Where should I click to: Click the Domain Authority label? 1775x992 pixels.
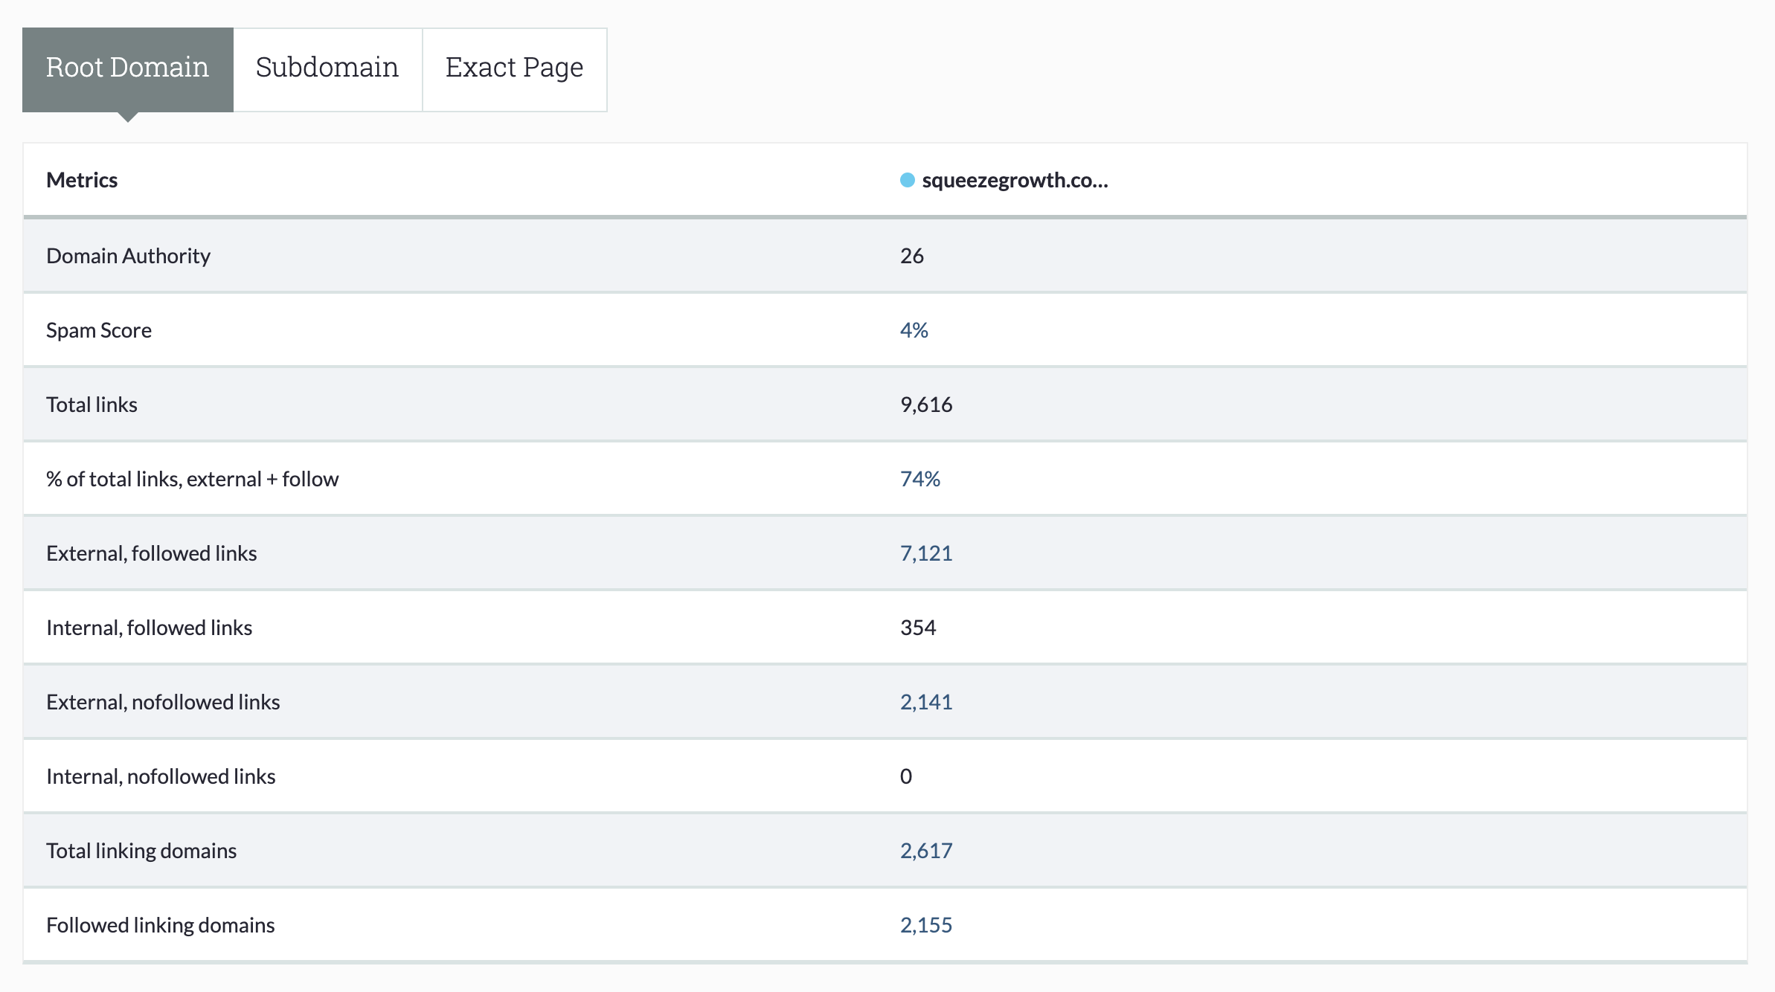point(128,256)
